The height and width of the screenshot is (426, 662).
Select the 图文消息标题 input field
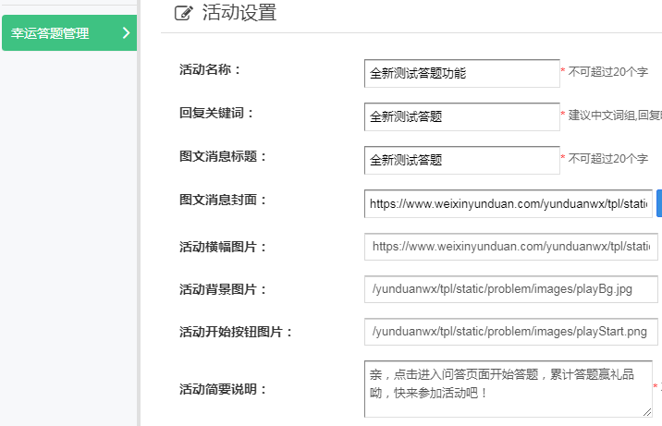click(461, 160)
